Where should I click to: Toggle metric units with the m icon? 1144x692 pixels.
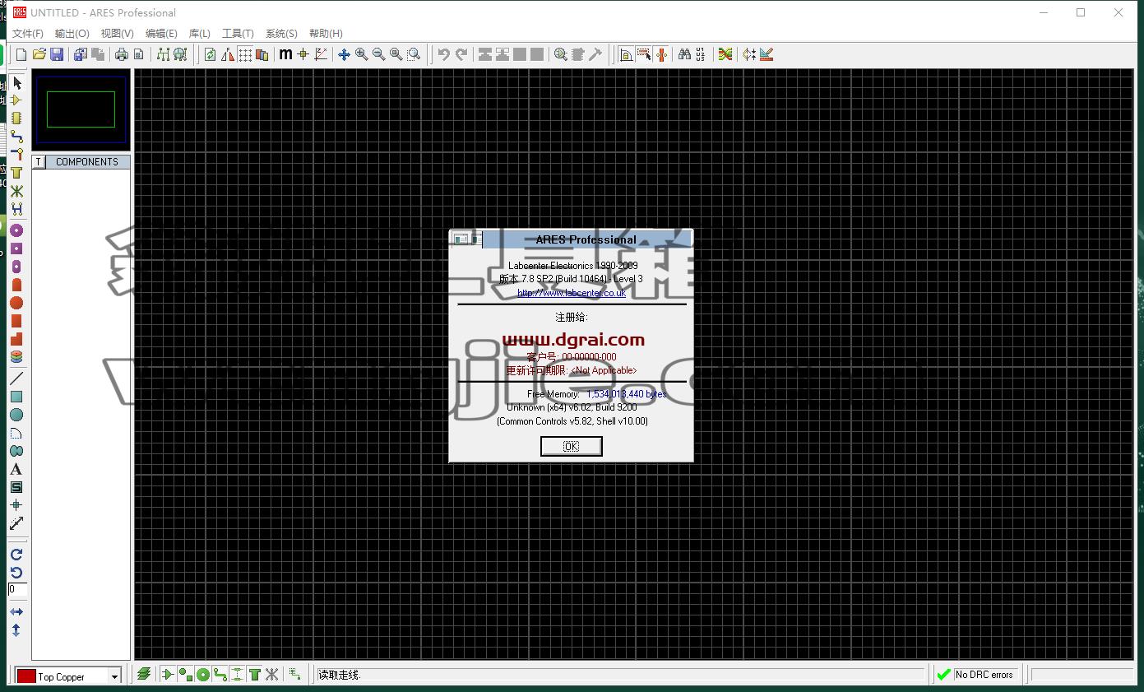click(285, 54)
